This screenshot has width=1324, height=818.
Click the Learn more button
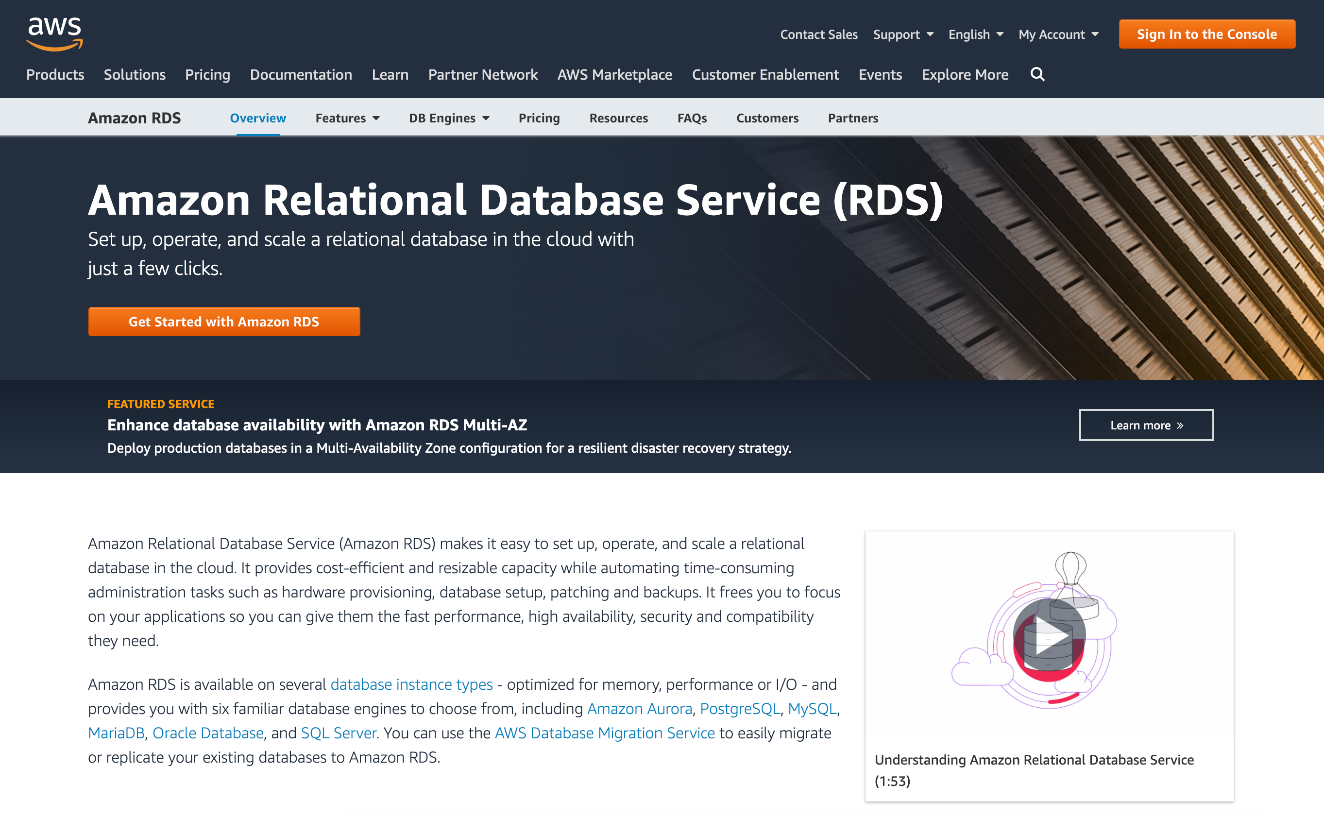[x=1146, y=425]
